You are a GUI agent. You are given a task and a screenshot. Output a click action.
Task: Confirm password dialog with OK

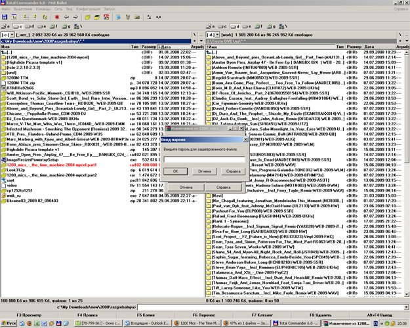pyautogui.click(x=175, y=171)
